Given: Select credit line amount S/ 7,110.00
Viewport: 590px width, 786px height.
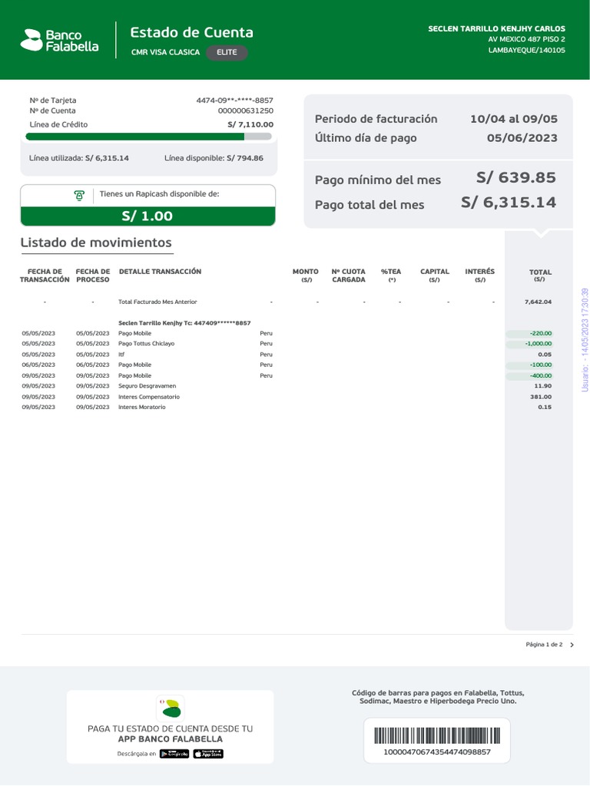Looking at the screenshot, I should point(251,125).
